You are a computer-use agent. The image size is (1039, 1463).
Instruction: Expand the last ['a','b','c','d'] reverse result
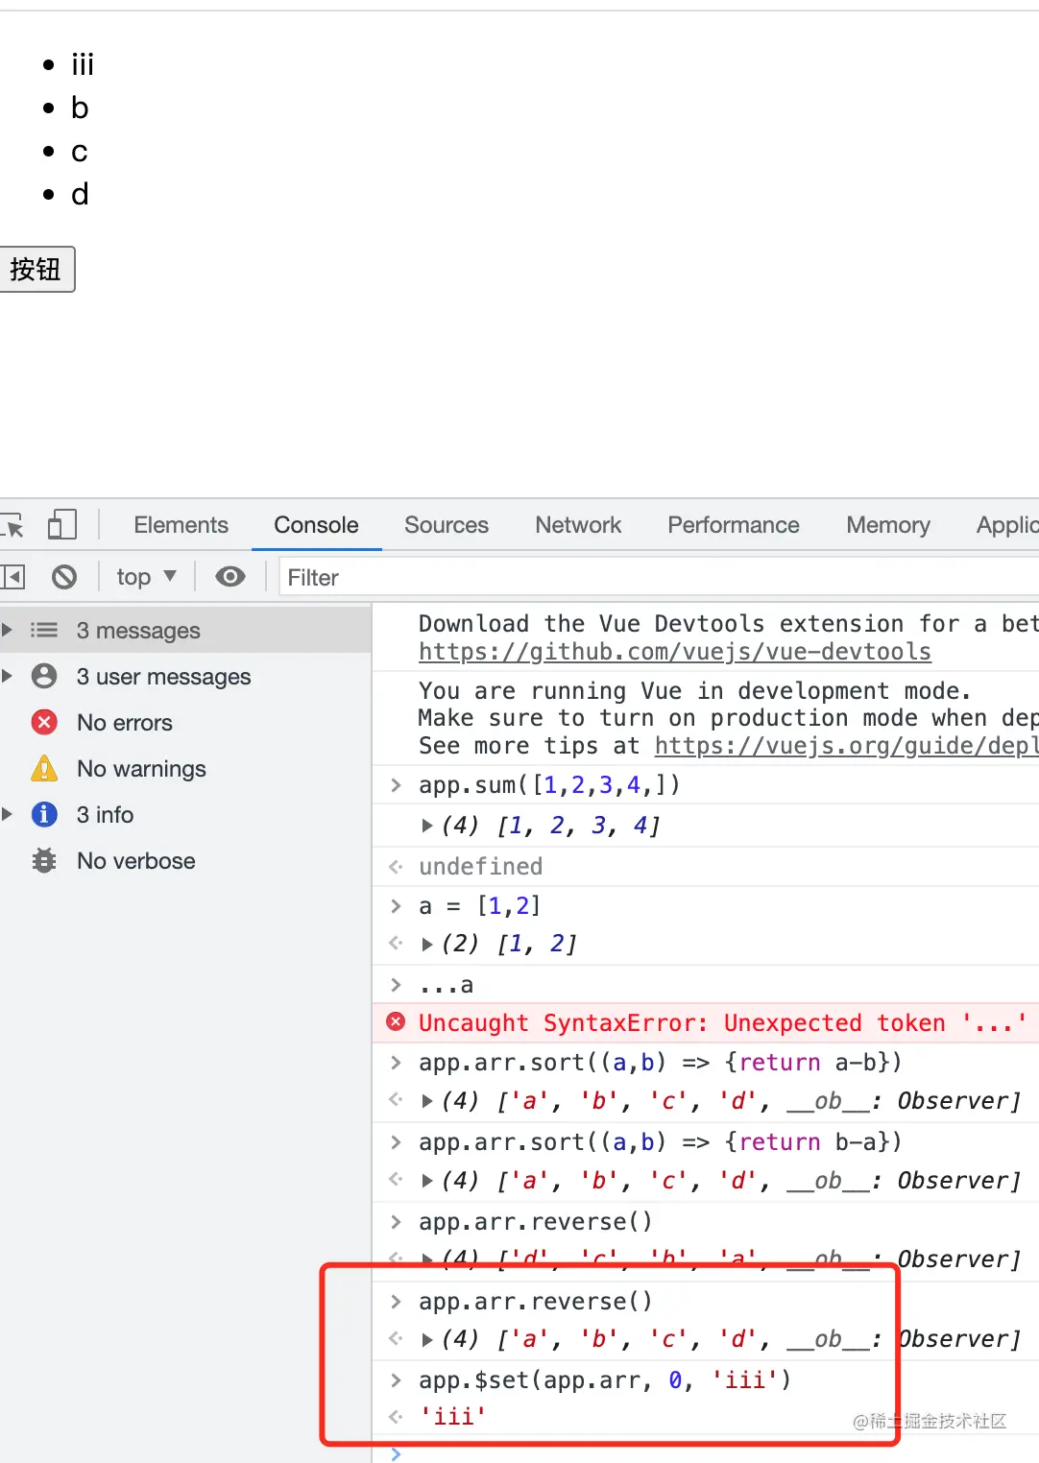pyautogui.click(x=427, y=1339)
